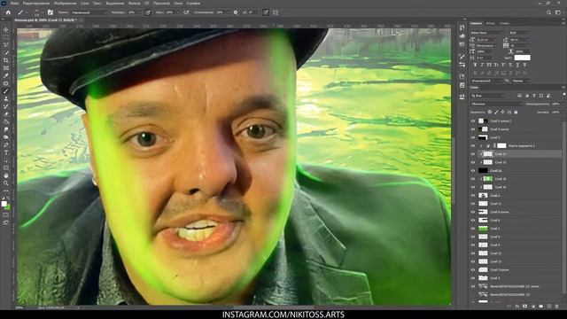Switch to the Абзац tab

tap(490, 23)
